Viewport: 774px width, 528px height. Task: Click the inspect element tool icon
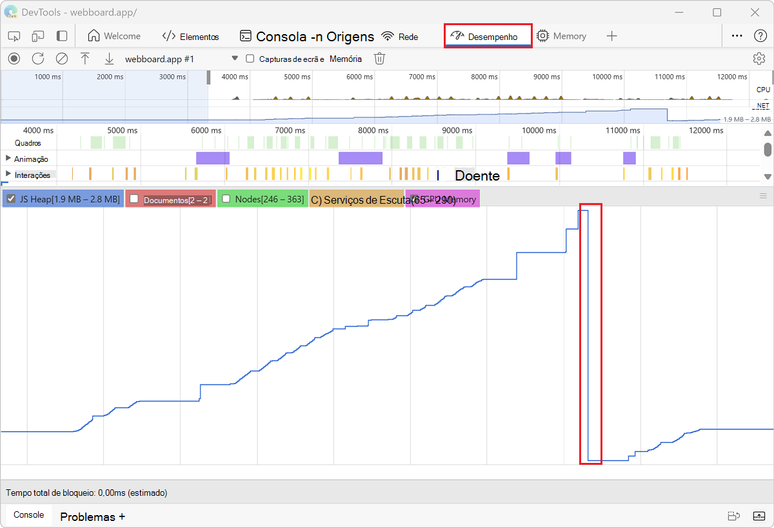[14, 36]
